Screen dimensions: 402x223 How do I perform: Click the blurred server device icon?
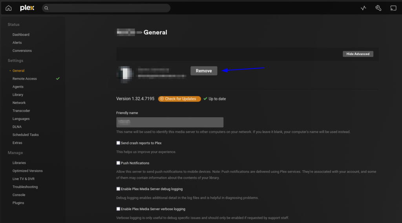[x=125, y=74]
